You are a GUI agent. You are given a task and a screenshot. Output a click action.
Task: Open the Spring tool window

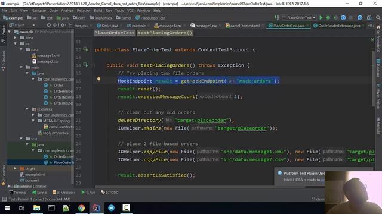[39, 193]
